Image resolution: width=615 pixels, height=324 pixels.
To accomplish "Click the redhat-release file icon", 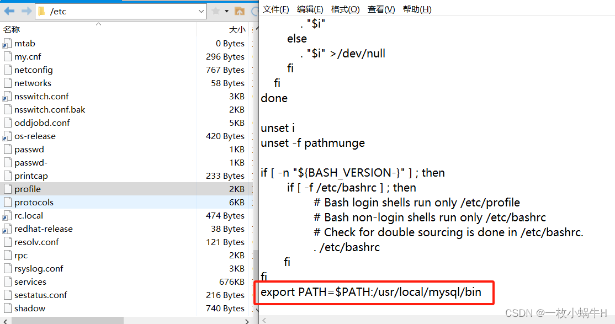I will click(x=7, y=229).
